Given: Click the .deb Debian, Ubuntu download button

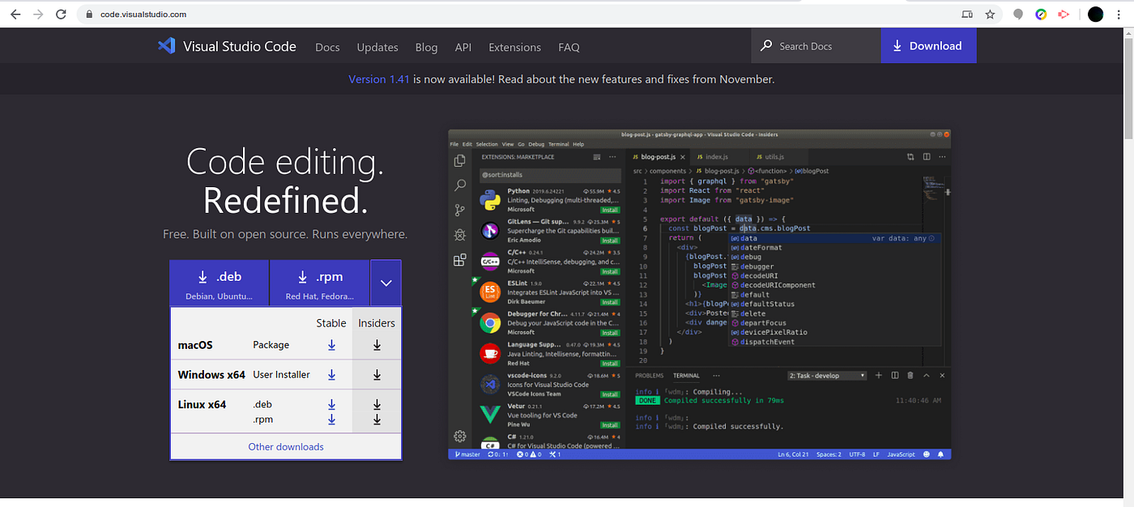Looking at the screenshot, I should [219, 283].
